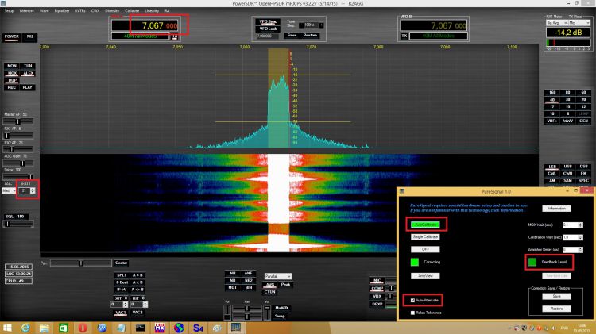
Task: Adjust the XIT offset stepper
Action: tap(126, 305)
